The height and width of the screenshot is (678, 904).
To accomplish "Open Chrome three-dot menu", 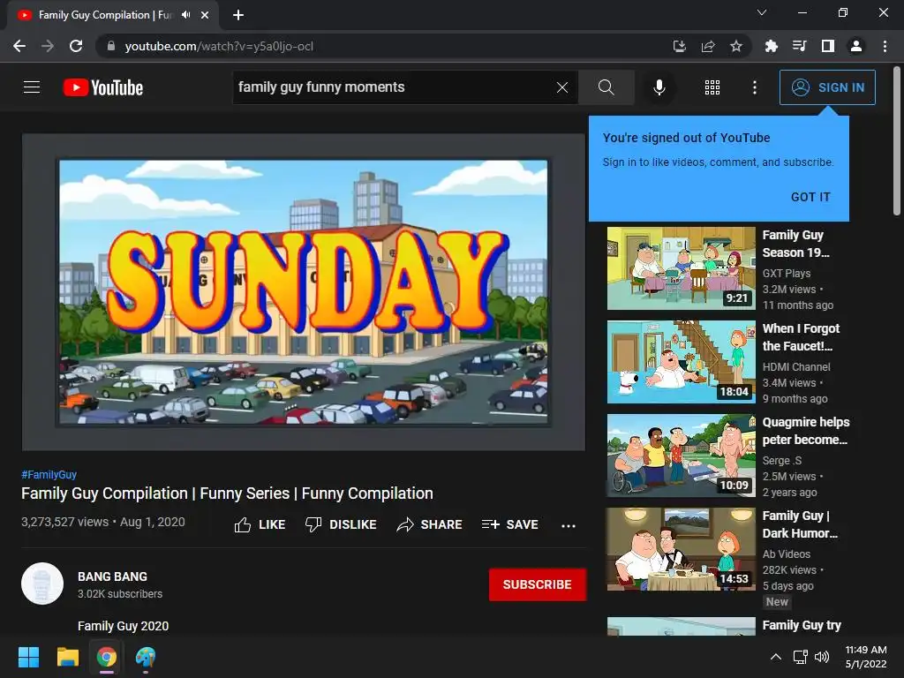I will [885, 46].
